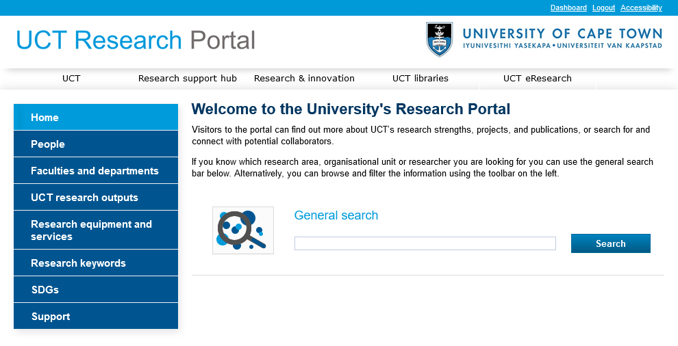678x346 pixels.
Task: Open UCT libraries navigation item
Action: [x=420, y=79]
